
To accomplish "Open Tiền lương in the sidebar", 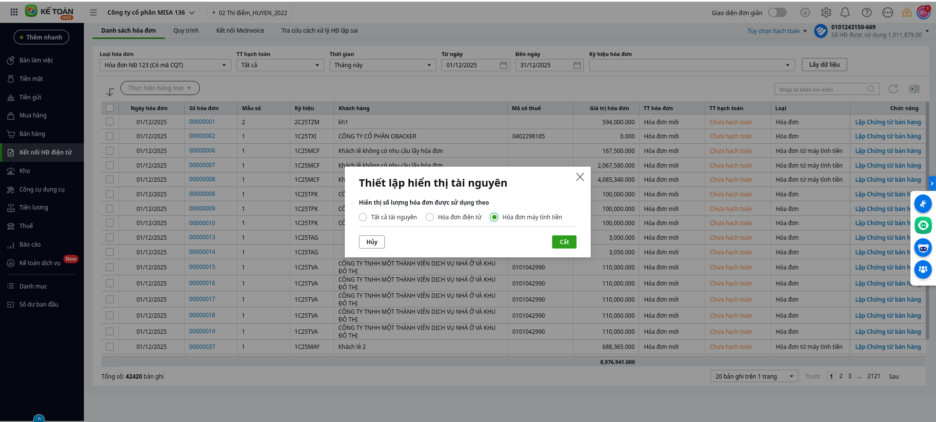I will [x=34, y=208].
